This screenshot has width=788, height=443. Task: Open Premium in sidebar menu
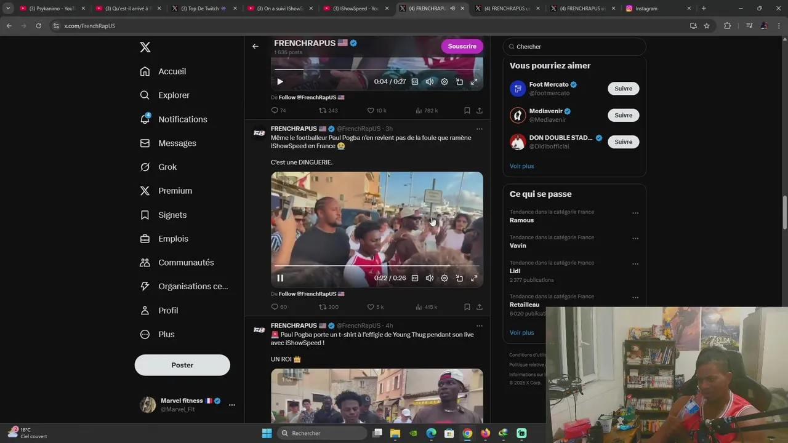point(166,191)
